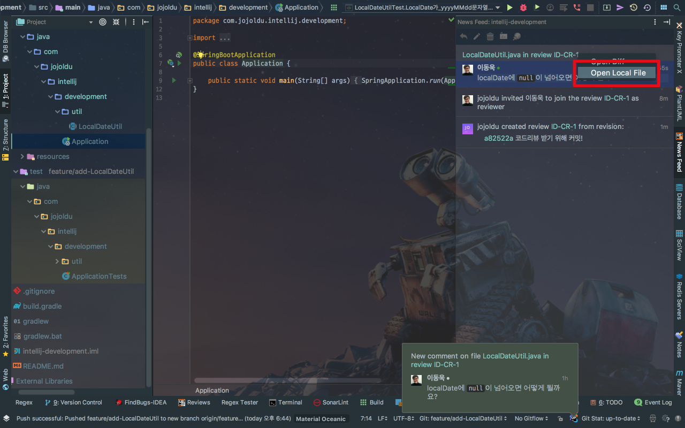Open VCS history clock icon

point(634,7)
